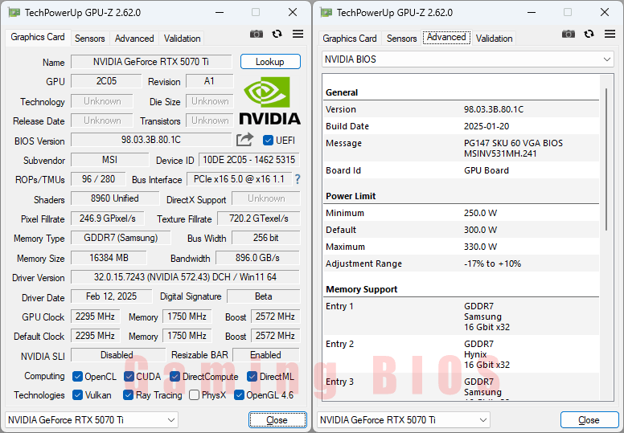624x433 pixels.
Task: Toggle the DirectML checkbox
Action: (252, 376)
